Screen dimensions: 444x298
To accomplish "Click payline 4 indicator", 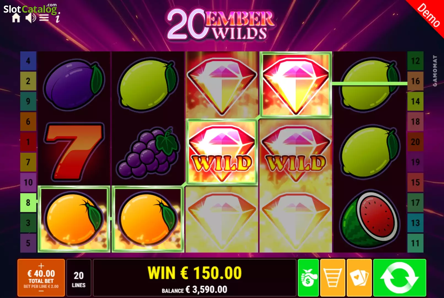I will tap(28, 61).
